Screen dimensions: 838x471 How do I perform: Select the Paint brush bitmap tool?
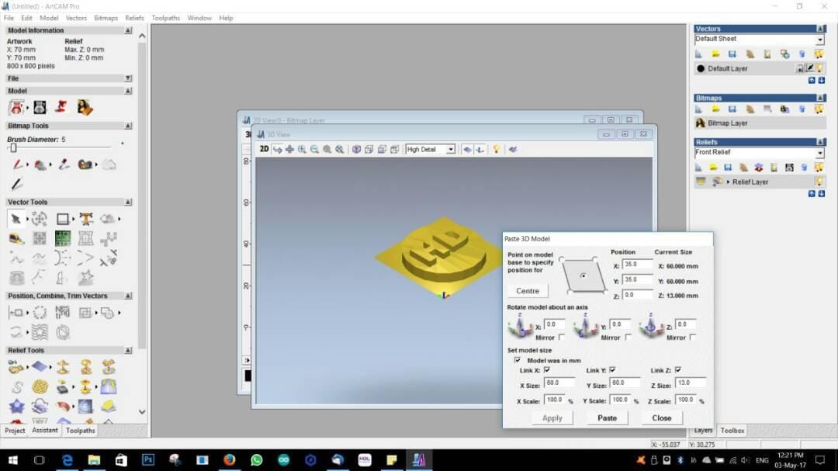point(17,165)
